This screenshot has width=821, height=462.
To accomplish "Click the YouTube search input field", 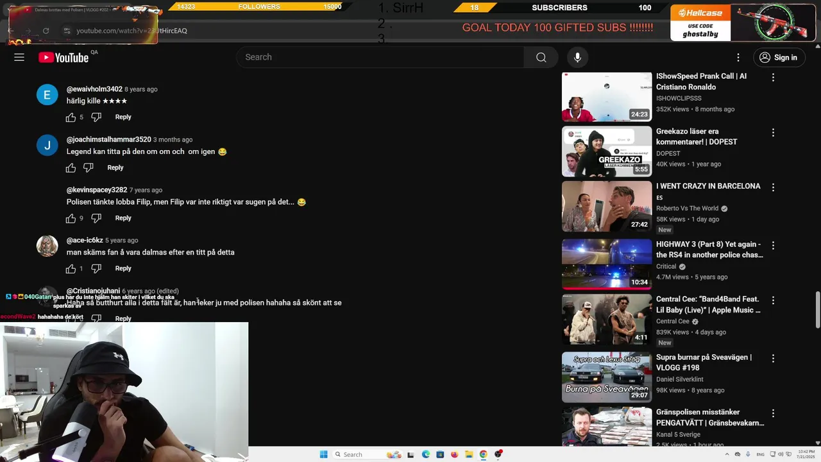I will point(380,57).
